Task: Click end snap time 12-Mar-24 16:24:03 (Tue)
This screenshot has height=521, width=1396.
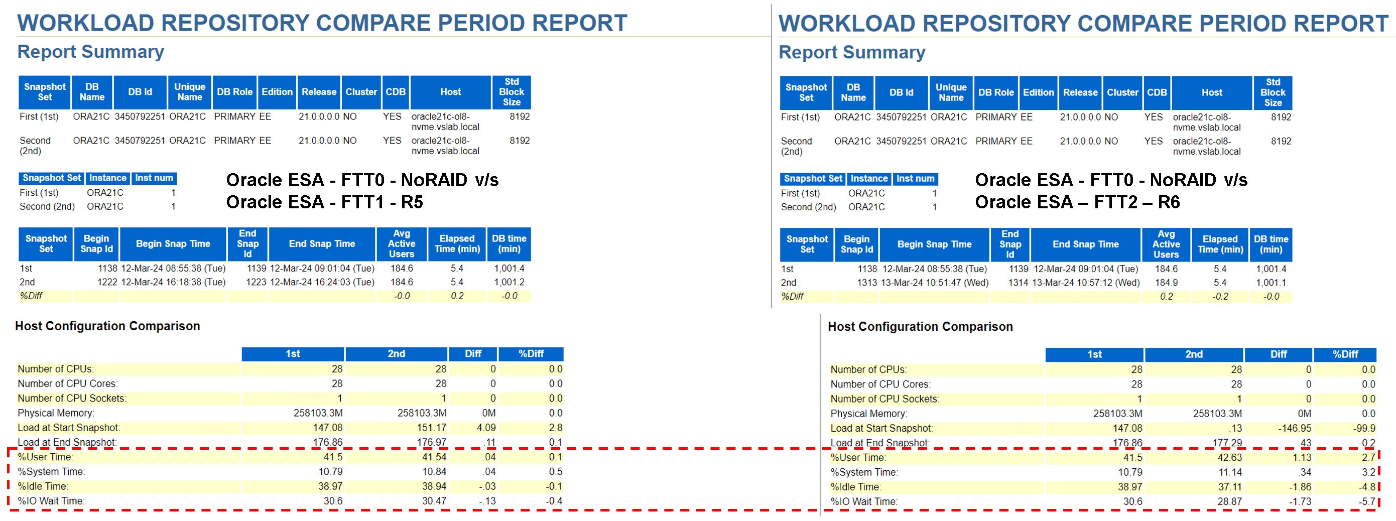Action: tap(322, 282)
